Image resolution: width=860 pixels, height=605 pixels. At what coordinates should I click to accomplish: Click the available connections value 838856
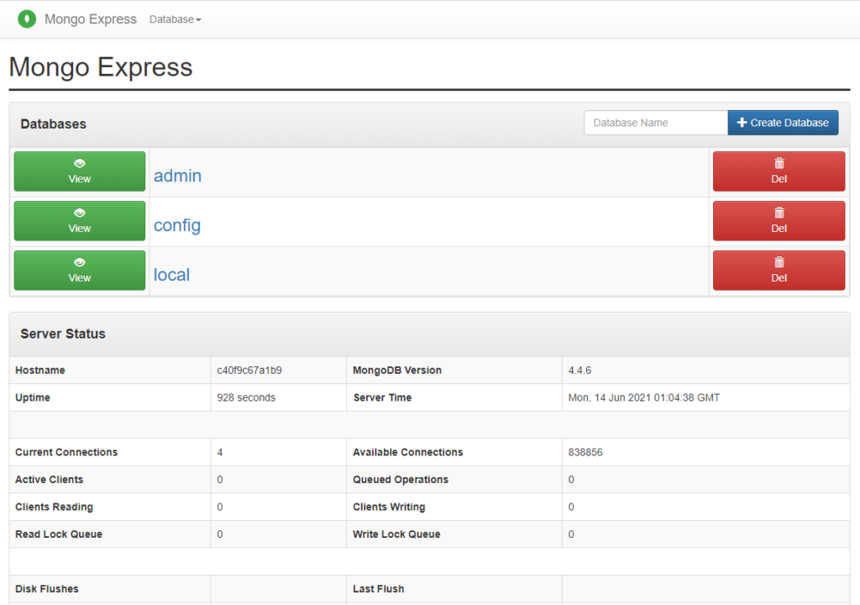(x=585, y=452)
